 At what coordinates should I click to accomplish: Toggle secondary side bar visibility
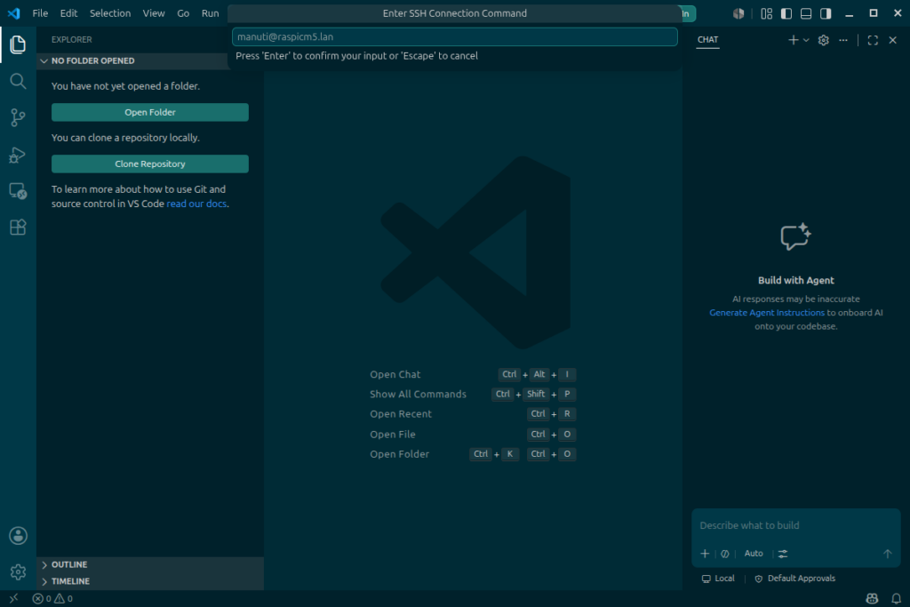point(826,13)
